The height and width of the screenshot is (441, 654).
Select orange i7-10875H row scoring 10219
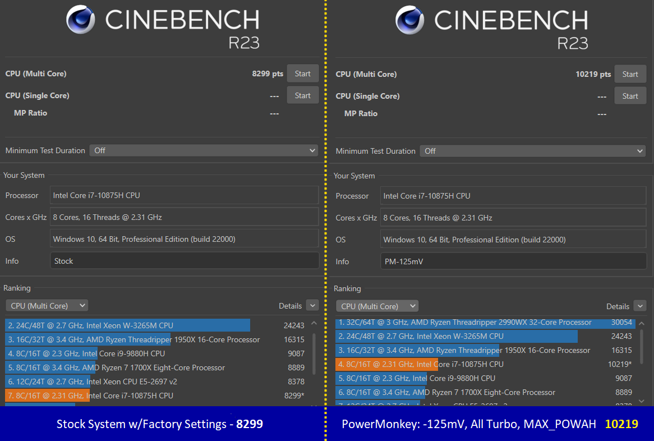tap(485, 364)
